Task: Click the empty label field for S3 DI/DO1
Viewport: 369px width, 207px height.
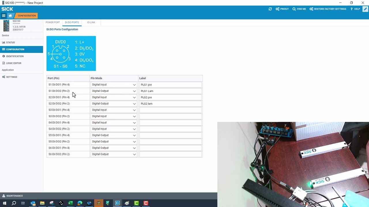Action: (170, 110)
